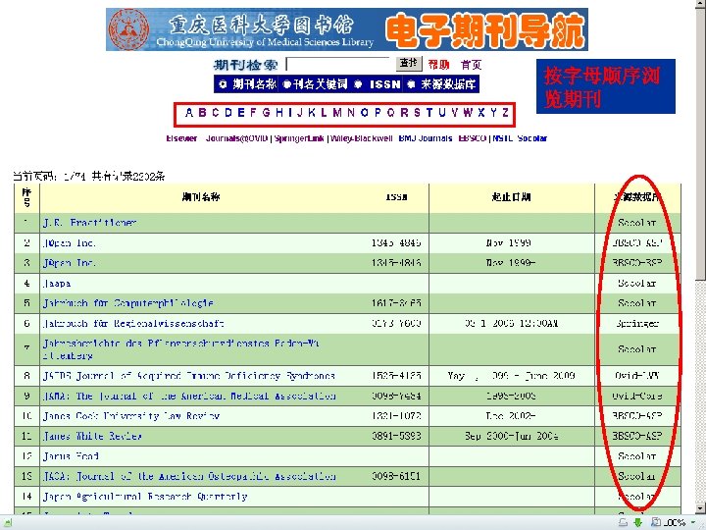Open JAIDS Journal of Acquired Immune Deficiency link

tap(188, 376)
